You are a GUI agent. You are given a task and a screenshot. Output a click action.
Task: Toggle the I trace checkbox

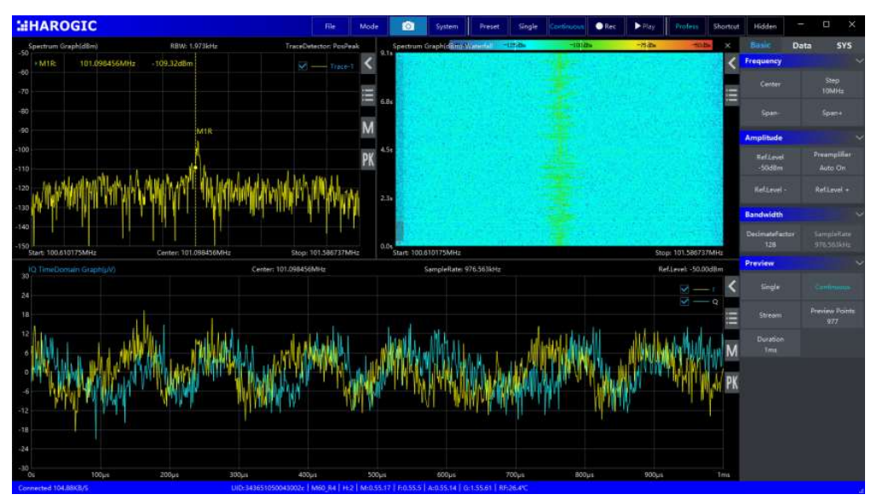tap(684, 289)
